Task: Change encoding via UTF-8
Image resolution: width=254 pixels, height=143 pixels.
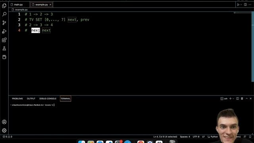Action: point(196,137)
